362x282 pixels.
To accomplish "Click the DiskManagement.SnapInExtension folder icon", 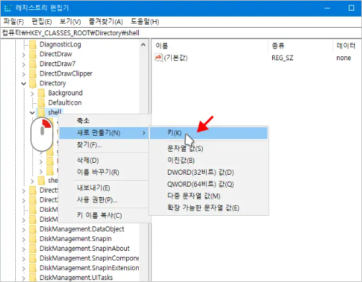I will pos(33,268).
